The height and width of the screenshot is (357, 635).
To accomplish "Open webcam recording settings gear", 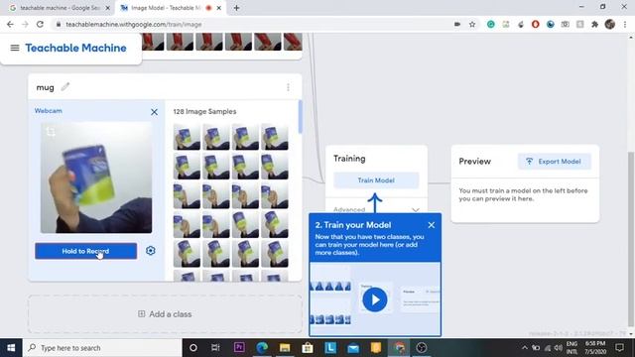I will point(150,251).
